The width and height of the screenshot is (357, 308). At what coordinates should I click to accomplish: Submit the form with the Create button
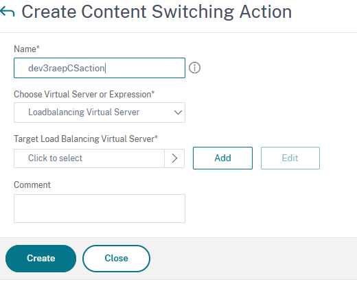tap(41, 259)
